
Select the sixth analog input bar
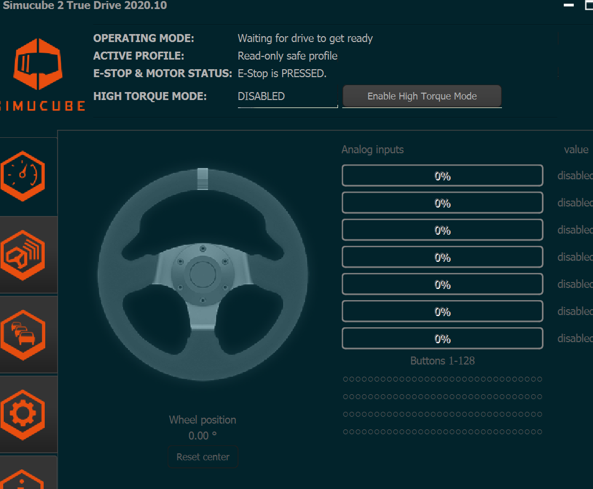click(x=442, y=311)
